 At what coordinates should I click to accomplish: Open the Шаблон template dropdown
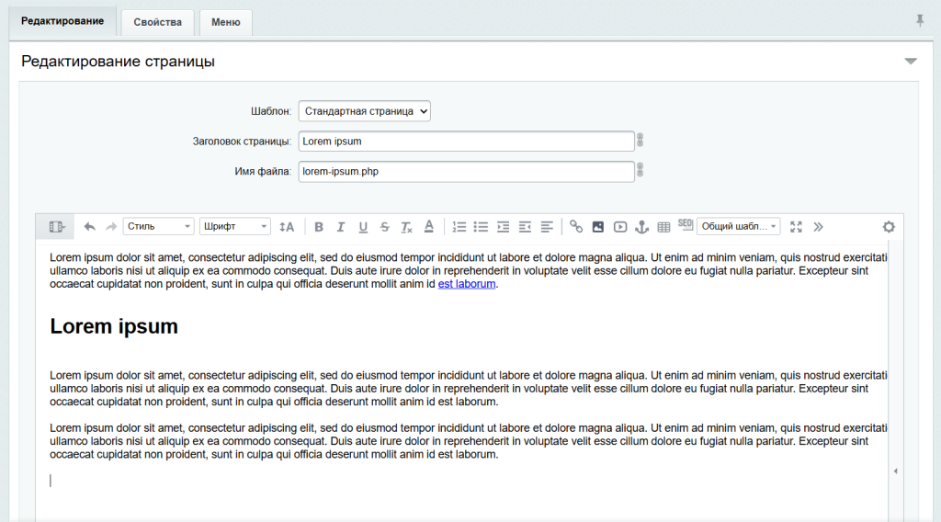coord(365,111)
